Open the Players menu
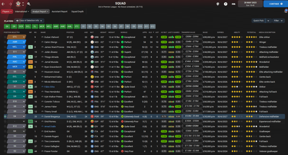This screenshot has width=288, height=155. (x=7, y=12)
